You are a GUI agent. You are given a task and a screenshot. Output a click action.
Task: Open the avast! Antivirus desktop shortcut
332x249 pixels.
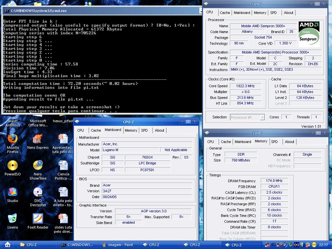coord(13,123)
